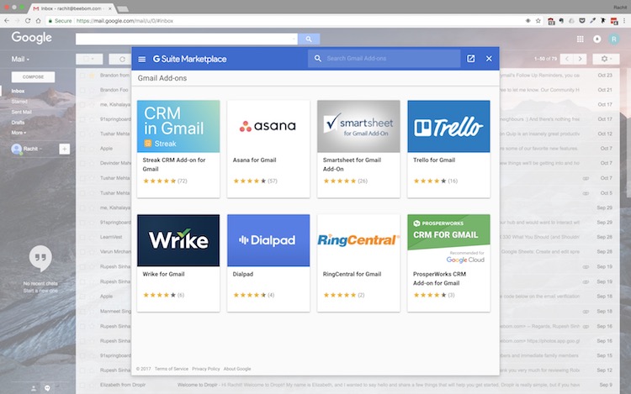The width and height of the screenshot is (631, 394).
Task: Select checkbox for Brandon Foo email
Action: [82, 90]
